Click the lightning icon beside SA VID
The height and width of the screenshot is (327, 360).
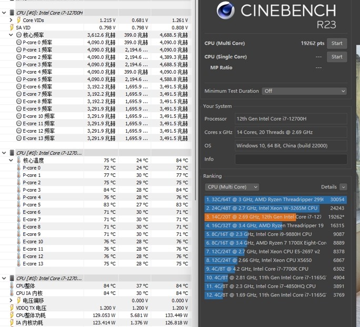[x=12, y=27]
